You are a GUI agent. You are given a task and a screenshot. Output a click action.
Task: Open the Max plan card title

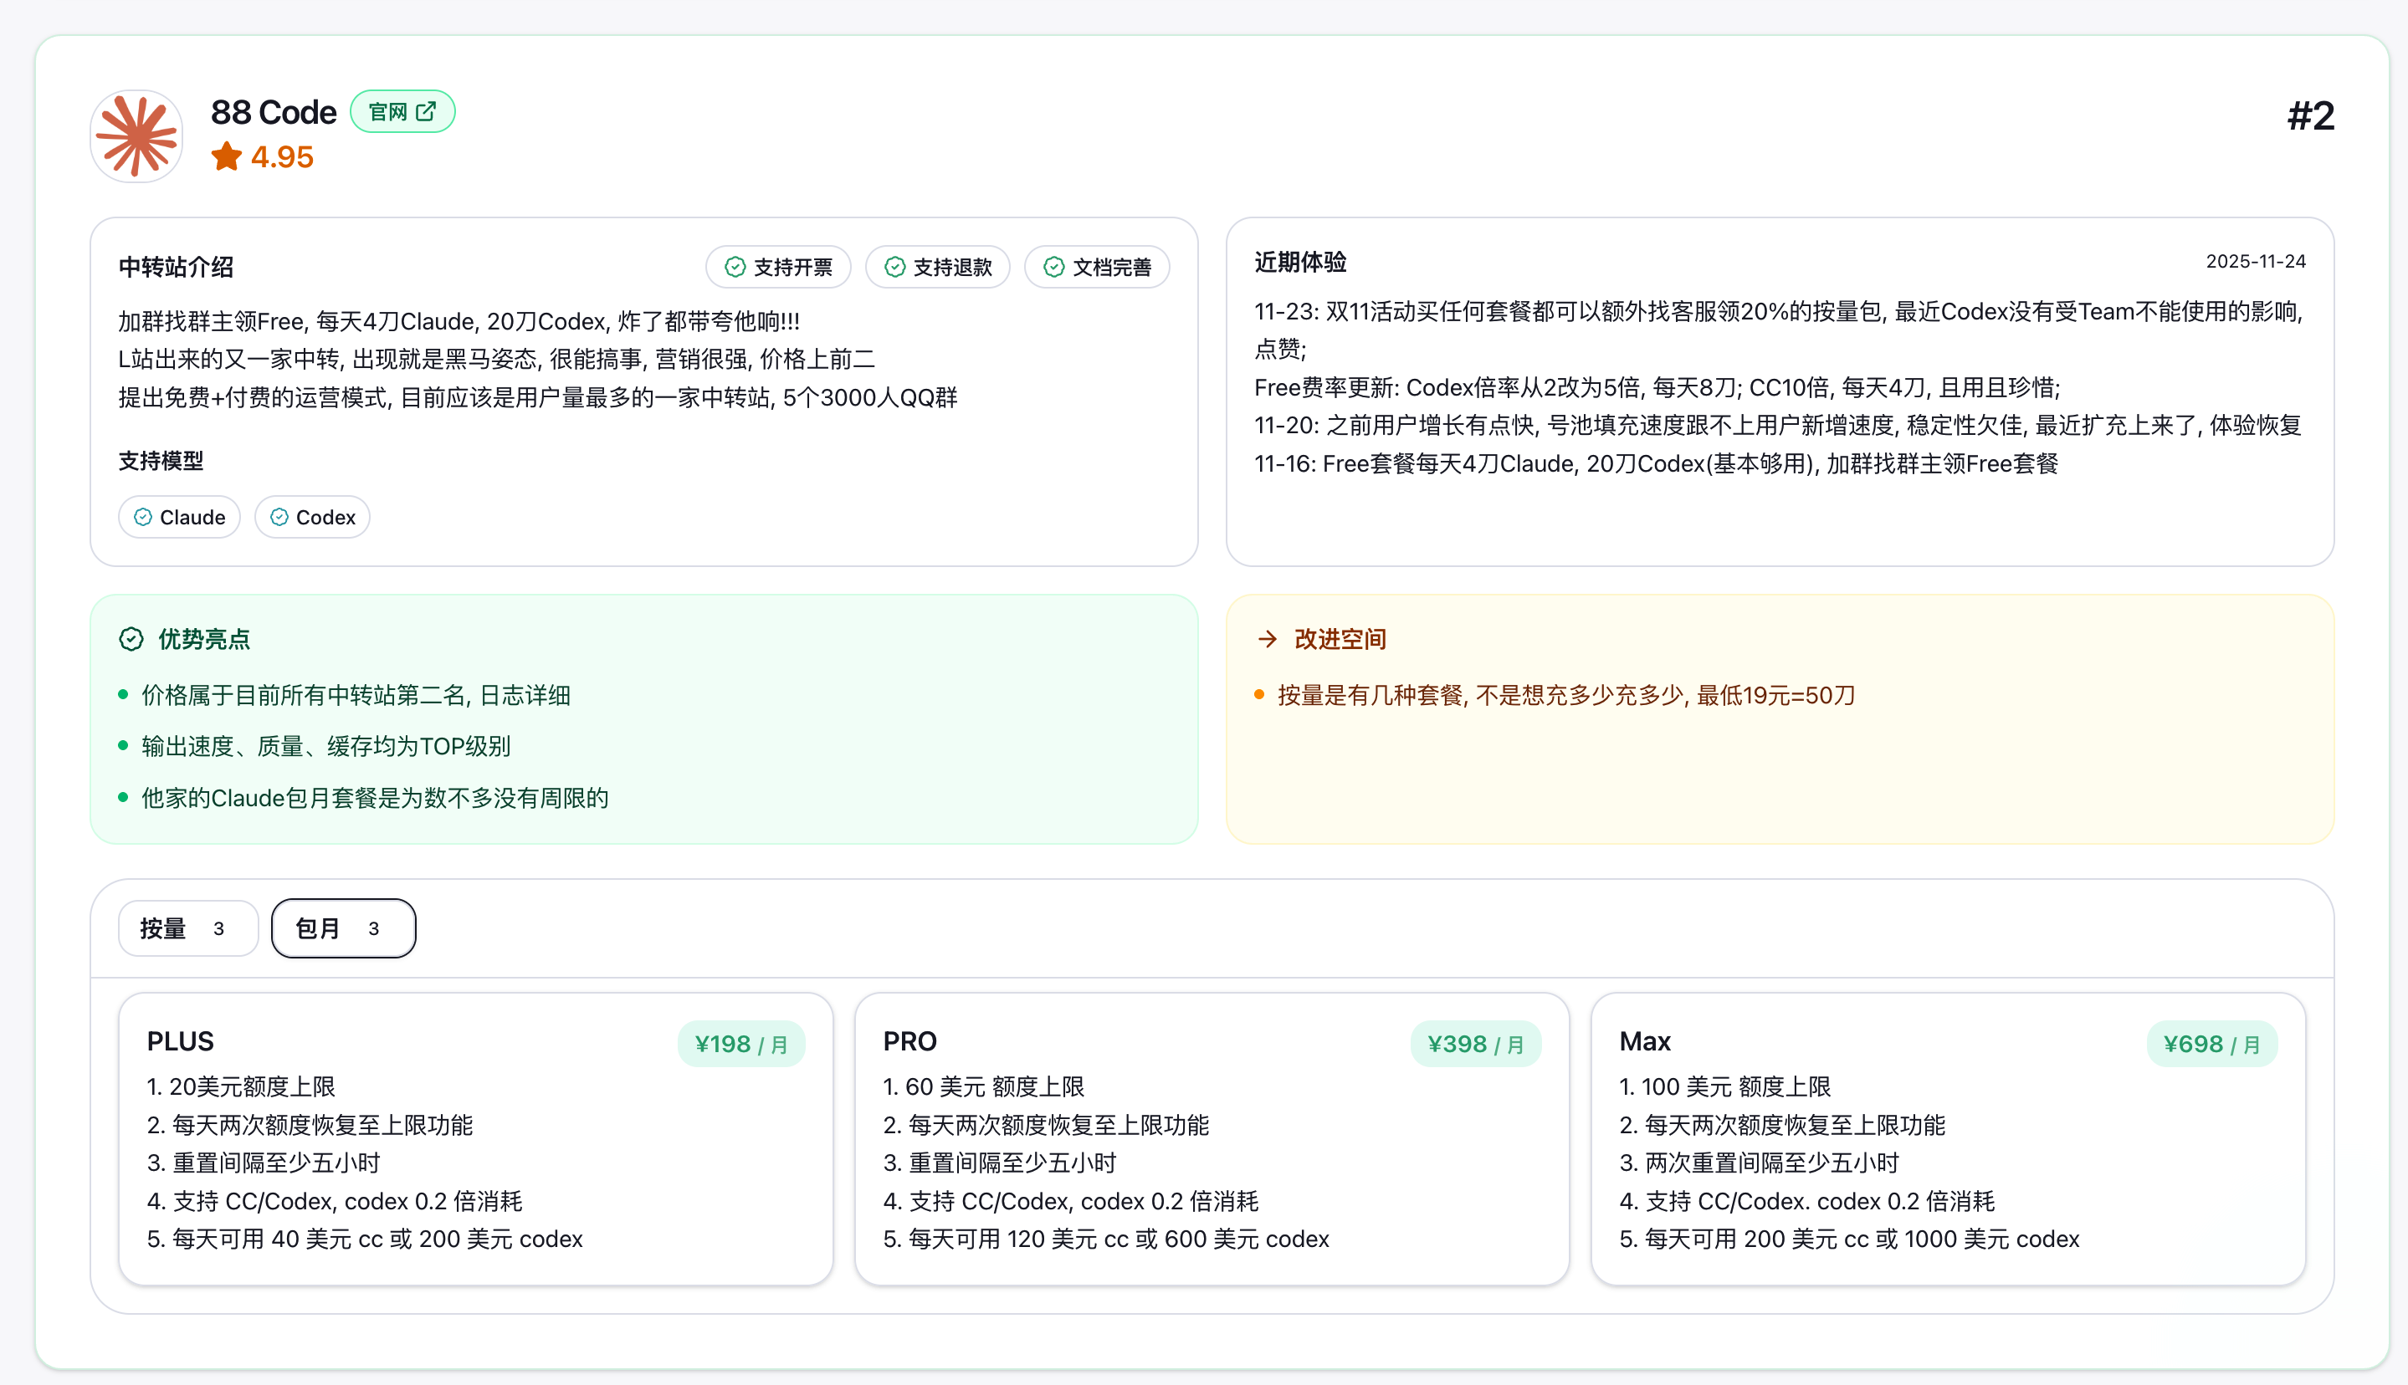[1645, 1041]
